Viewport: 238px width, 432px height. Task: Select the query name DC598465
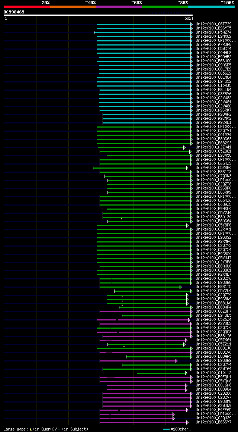pos(14,12)
